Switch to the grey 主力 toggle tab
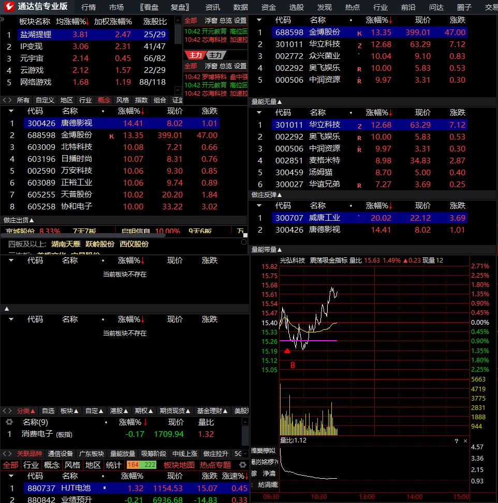Viewport: 498px width, 503px height. pyautogui.click(x=215, y=55)
